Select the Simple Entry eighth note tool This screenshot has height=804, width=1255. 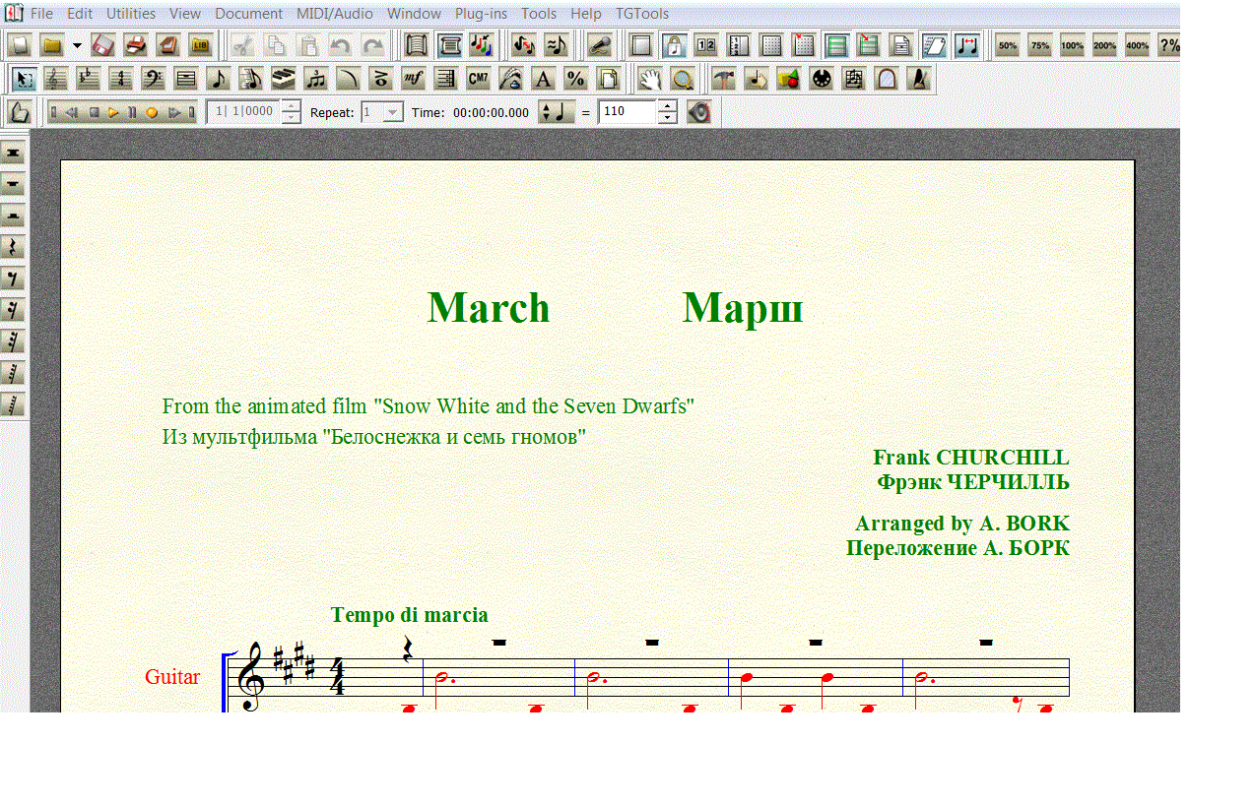[x=219, y=79]
